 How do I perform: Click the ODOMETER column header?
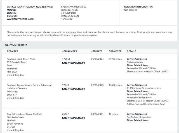[x=115, y=51]
